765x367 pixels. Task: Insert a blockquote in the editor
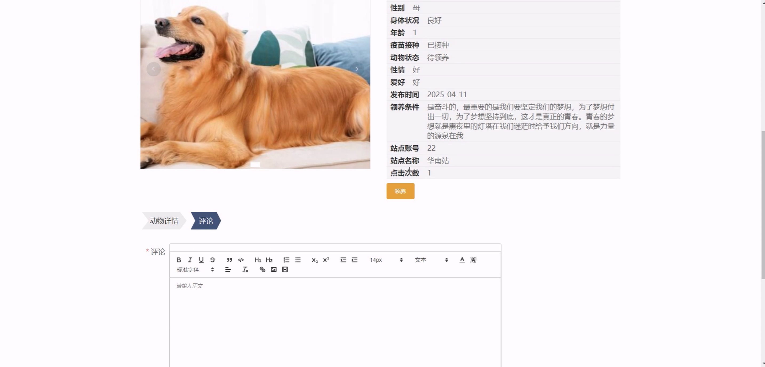(229, 260)
